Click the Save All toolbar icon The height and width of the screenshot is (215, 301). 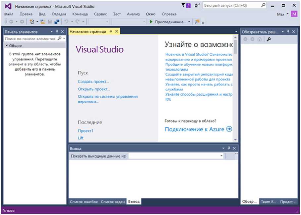[x=57, y=22]
